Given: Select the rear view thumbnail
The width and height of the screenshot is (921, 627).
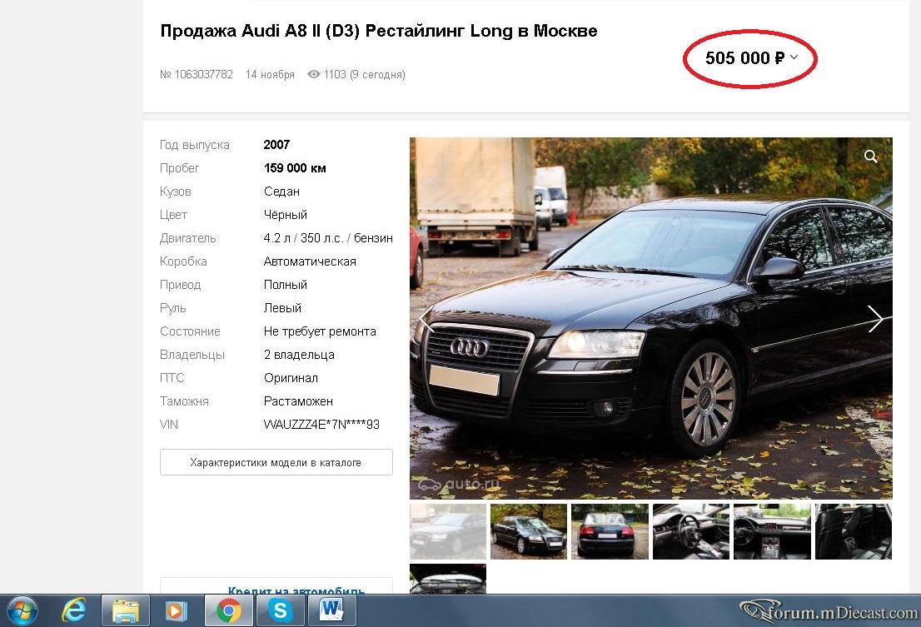Looking at the screenshot, I should pyautogui.click(x=610, y=531).
